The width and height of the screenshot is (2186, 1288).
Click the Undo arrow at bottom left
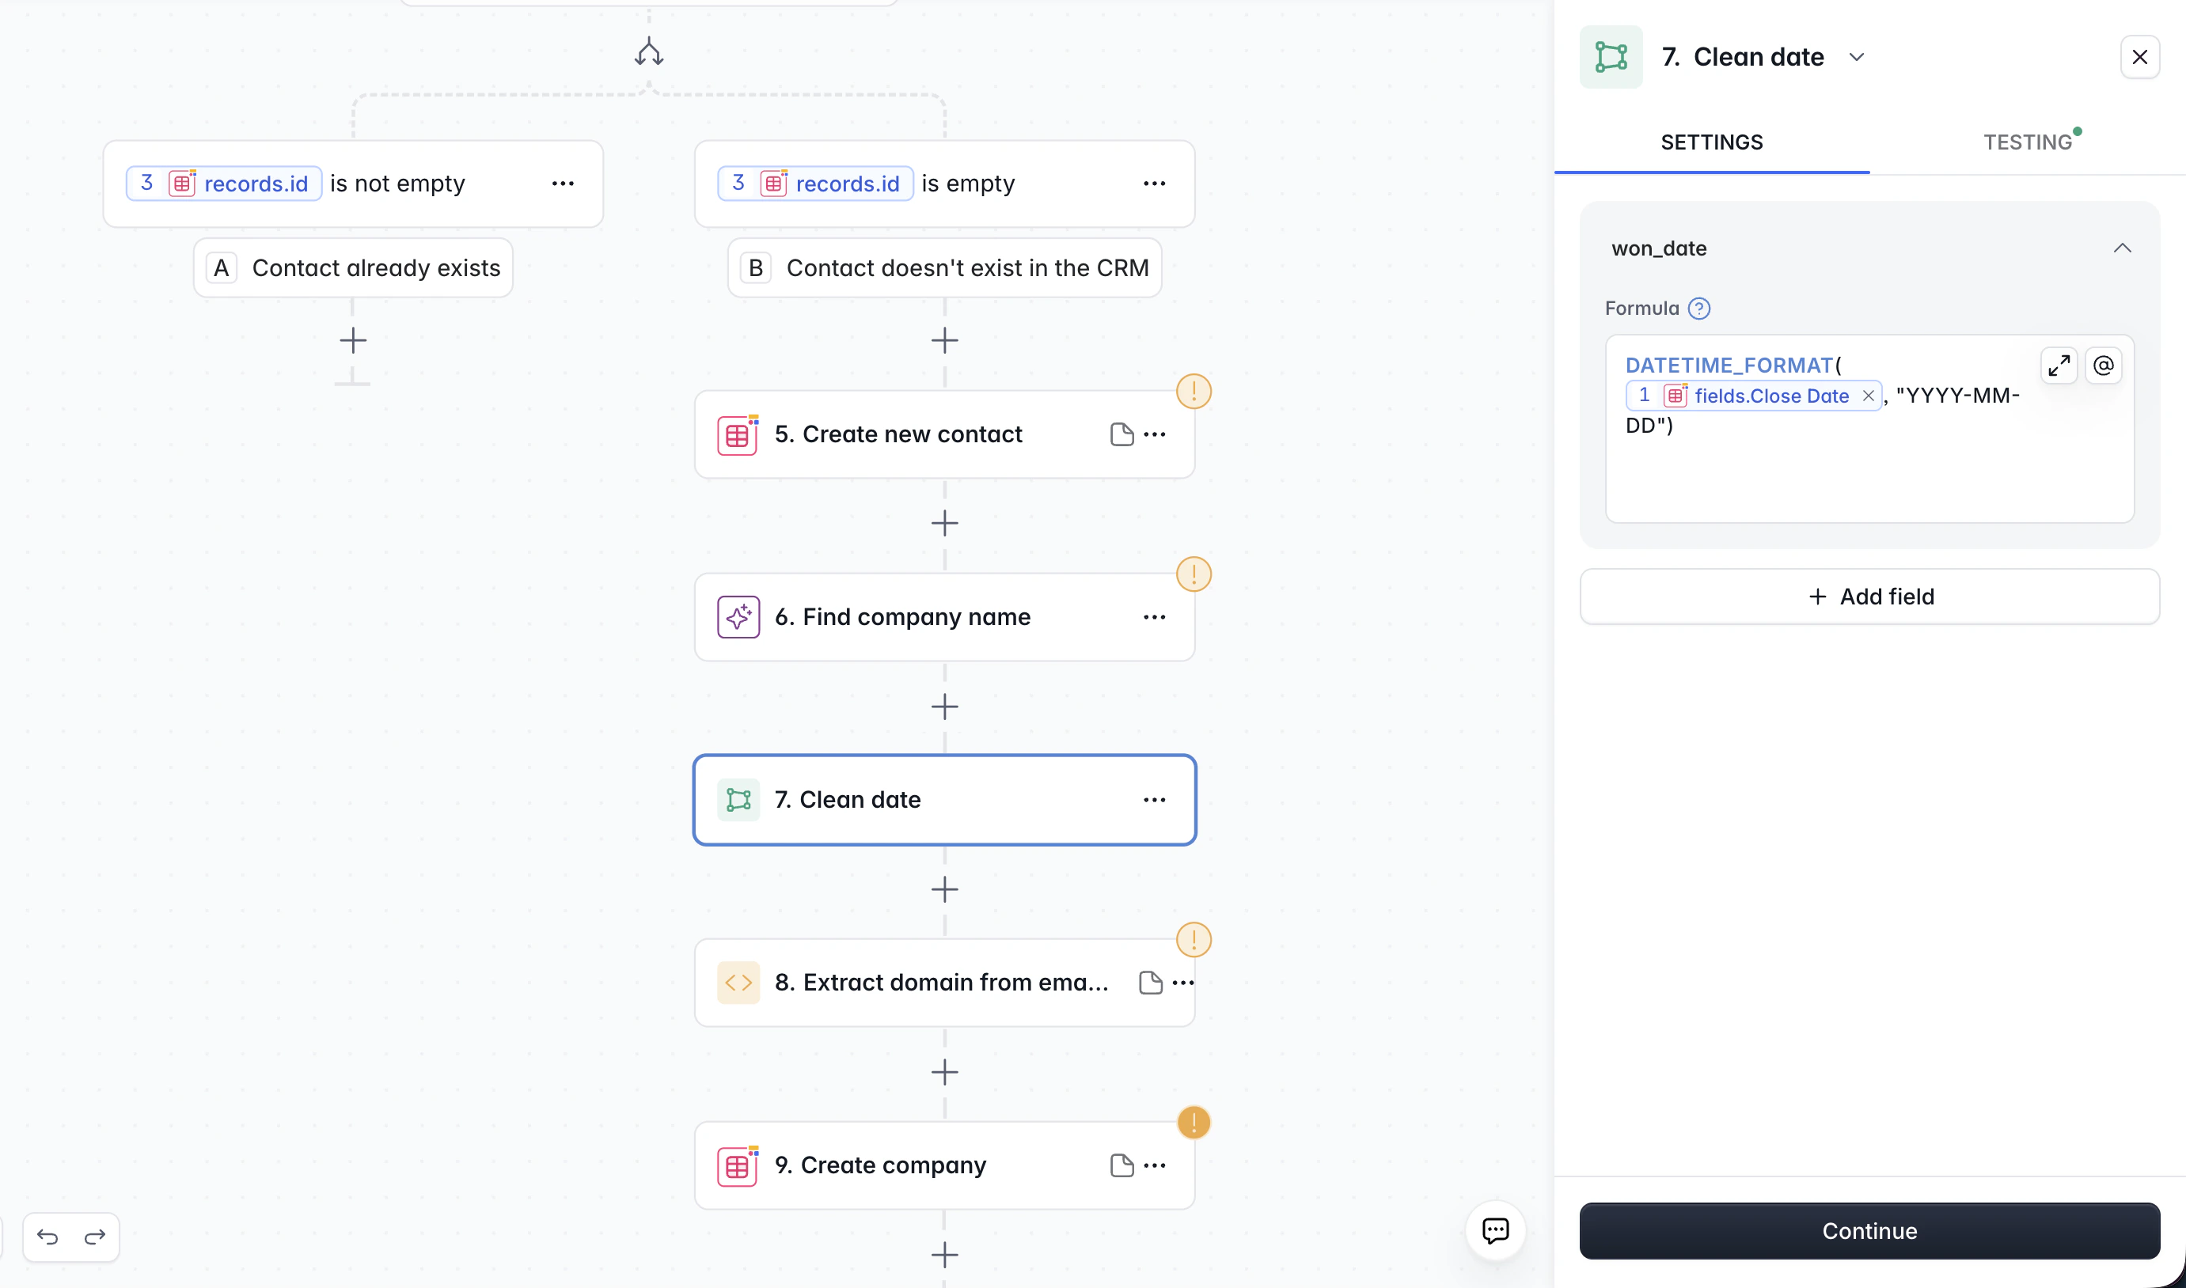point(47,1236)
